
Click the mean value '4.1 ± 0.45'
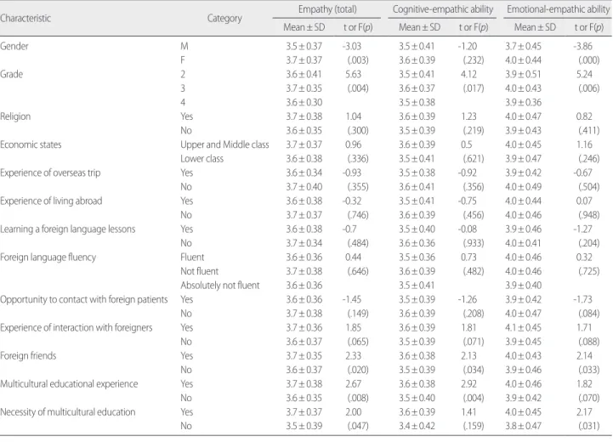click(x=523, y=327)
